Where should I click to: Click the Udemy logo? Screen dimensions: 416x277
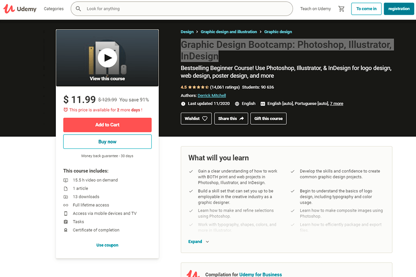[x=20, y=9]
